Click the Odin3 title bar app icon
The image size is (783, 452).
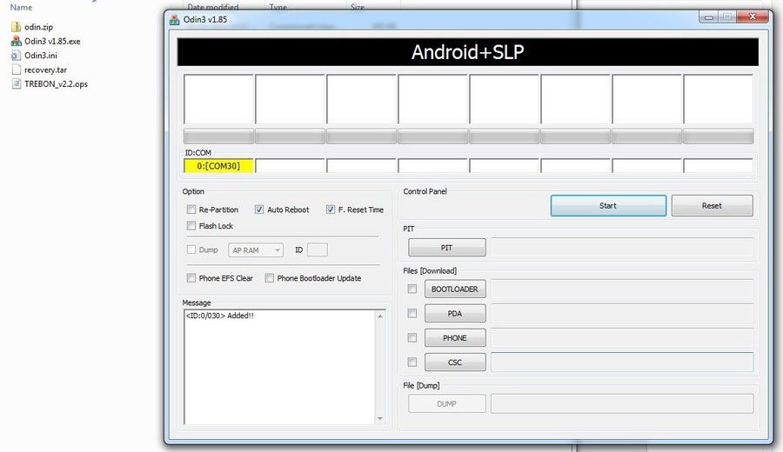point(174,19)
